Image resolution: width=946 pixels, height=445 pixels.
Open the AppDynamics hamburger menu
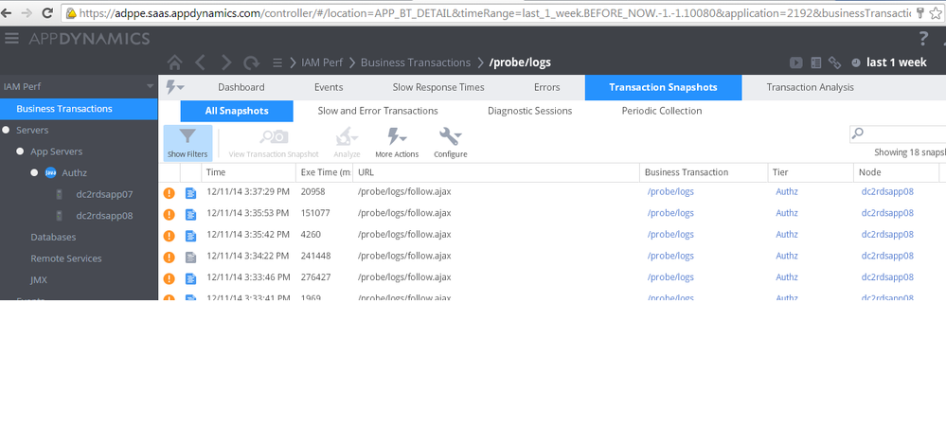click(11, 39)
